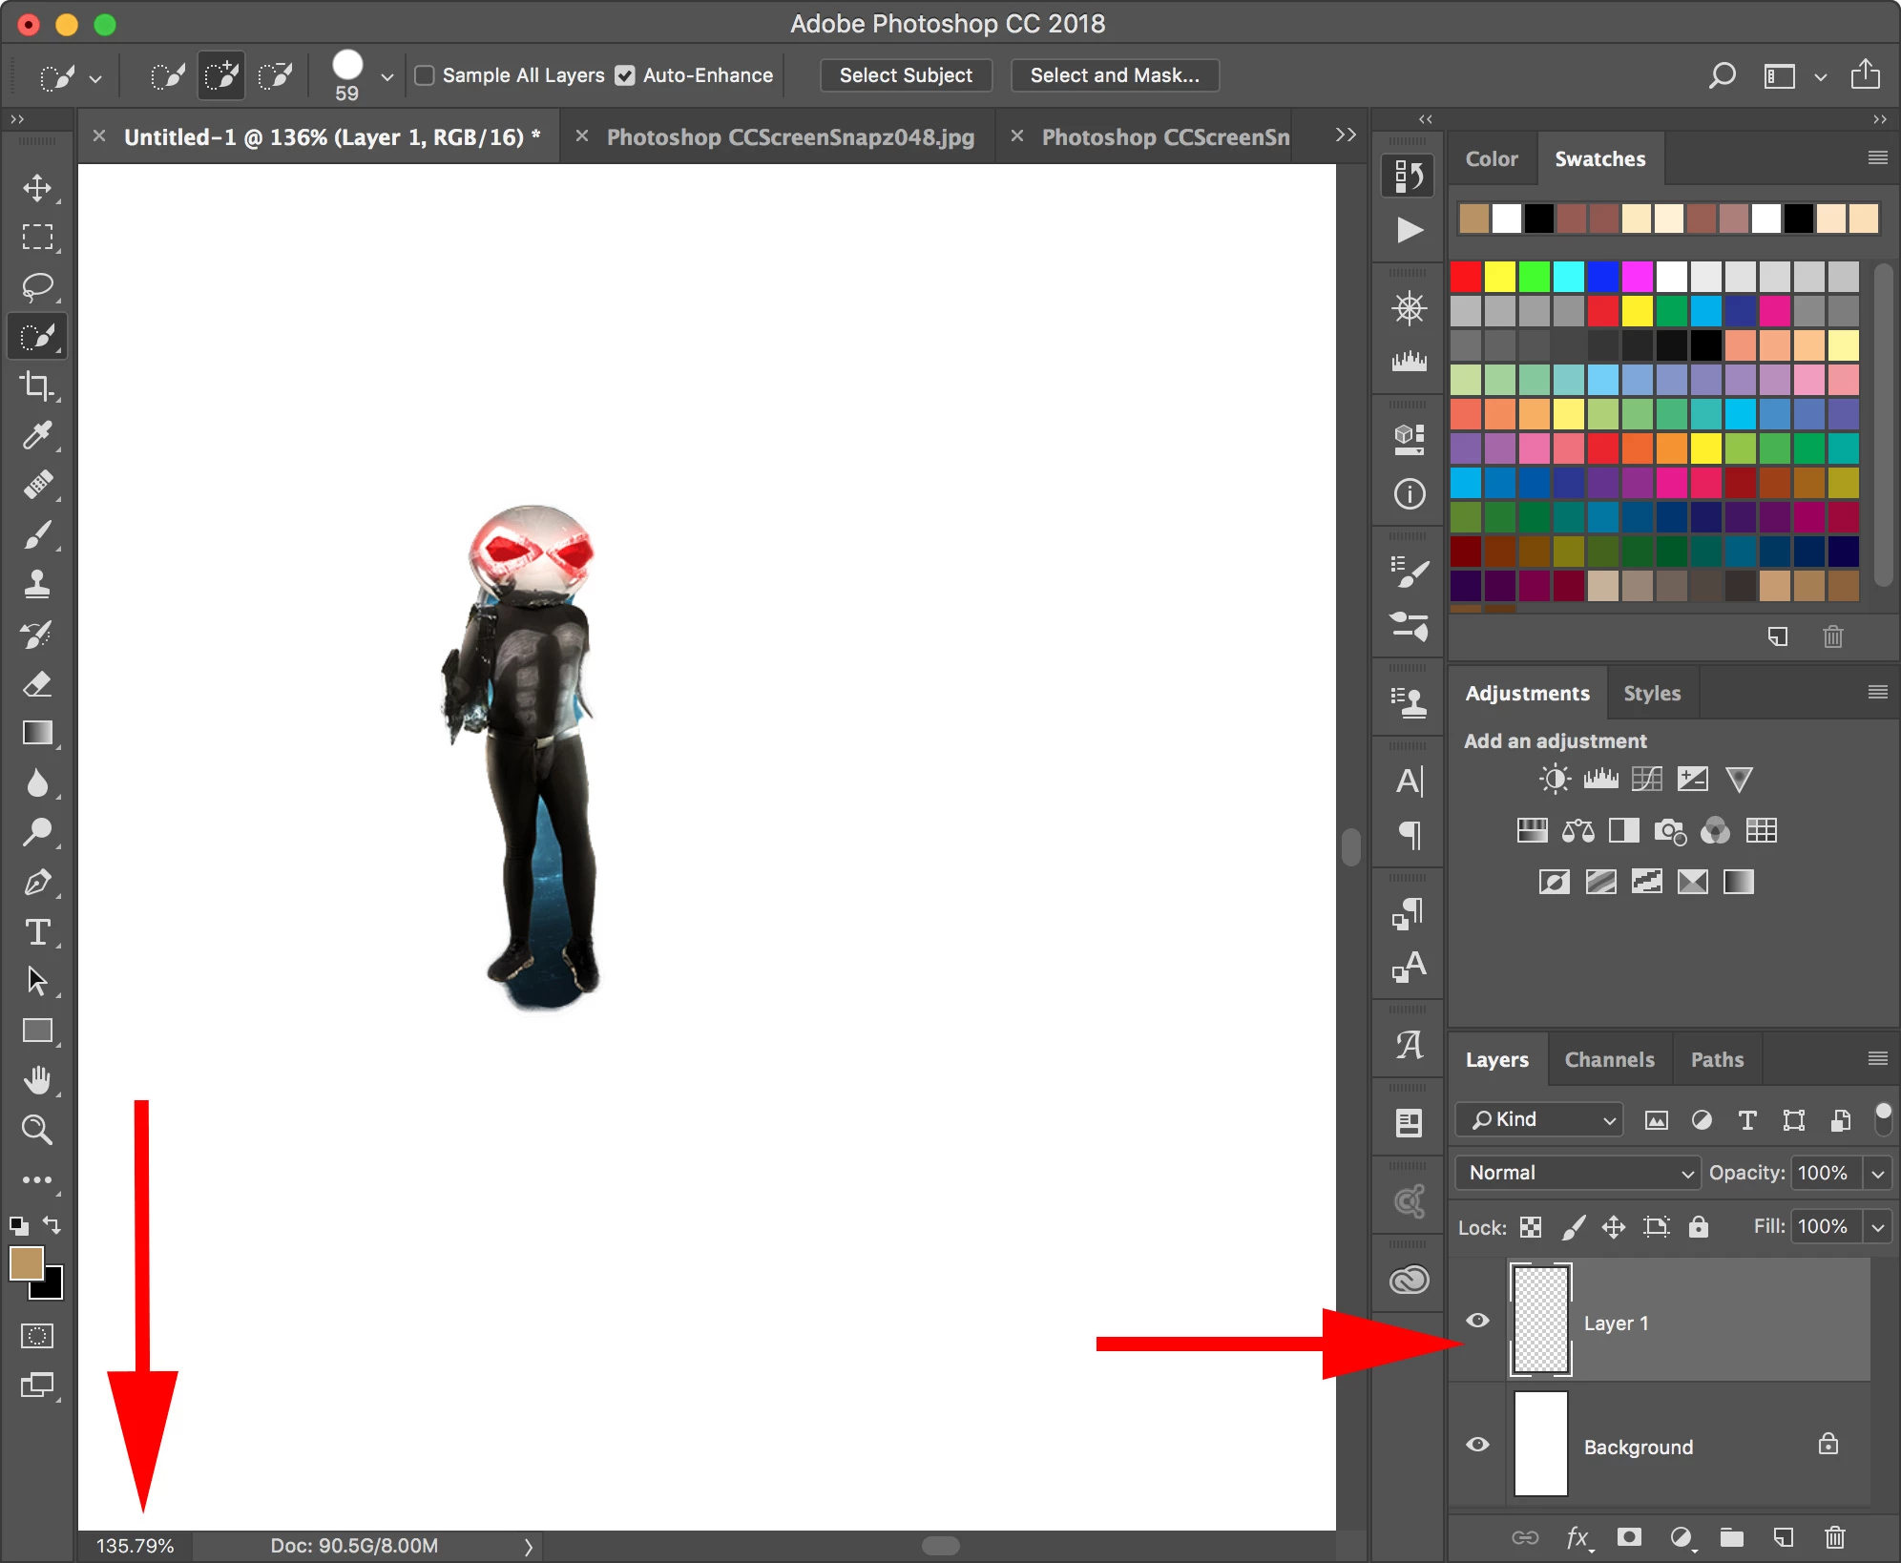The height and width of the screenshot is (1563, 1901).
Task: Open the Normal blend mode dropdown
Action: (x=1578, y=1173)
